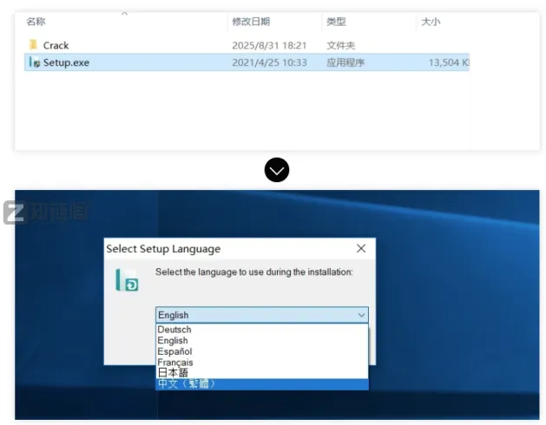This screenshot has height=425, width=546.
Task: Open the language combo box showing English
Action: 262,315
